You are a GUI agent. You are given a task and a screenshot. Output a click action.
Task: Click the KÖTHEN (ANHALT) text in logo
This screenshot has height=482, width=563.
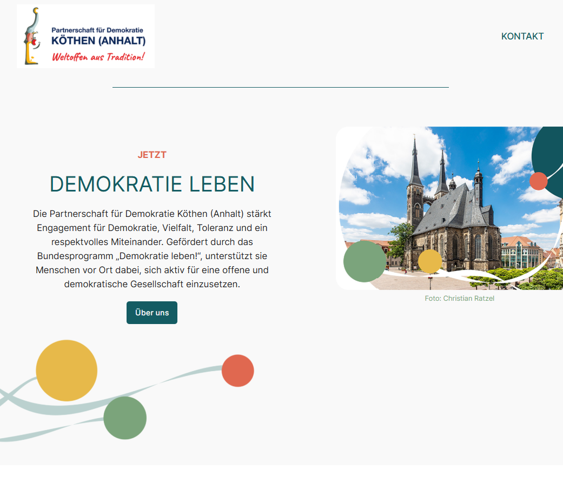[98, 41]
